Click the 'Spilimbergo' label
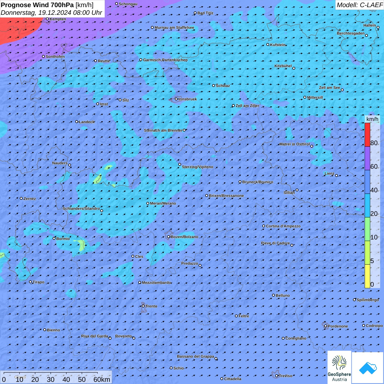 (x=368, y=300)
